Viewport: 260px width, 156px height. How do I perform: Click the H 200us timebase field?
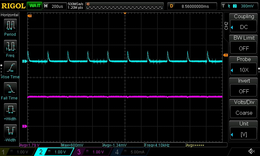55,6
